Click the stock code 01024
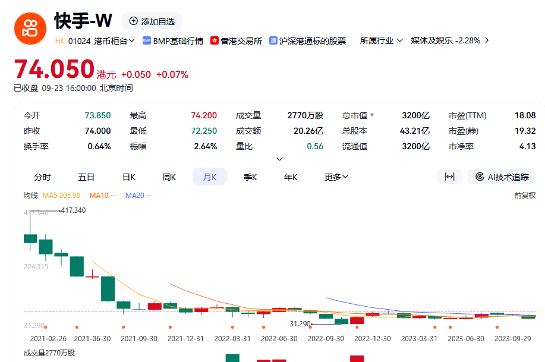Viewport: 545px width, 362px height. point(79,41)
